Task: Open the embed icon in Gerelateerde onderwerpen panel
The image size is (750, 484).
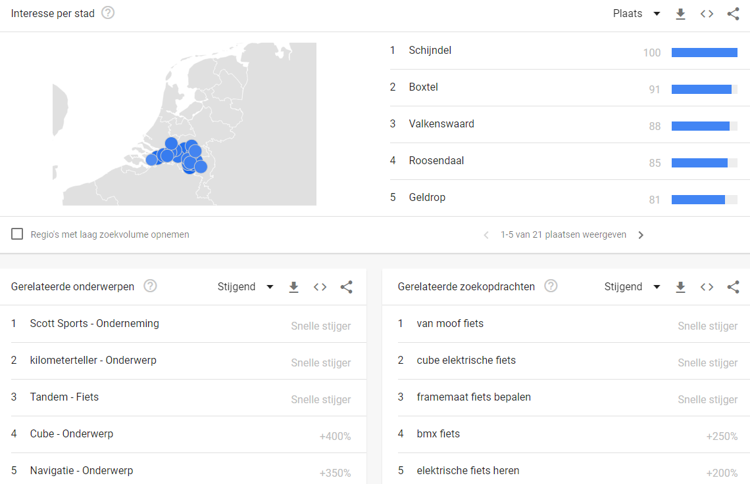Action: 320,286
